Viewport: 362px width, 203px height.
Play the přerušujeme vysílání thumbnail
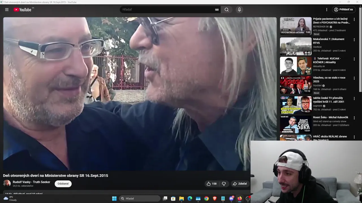296,105
